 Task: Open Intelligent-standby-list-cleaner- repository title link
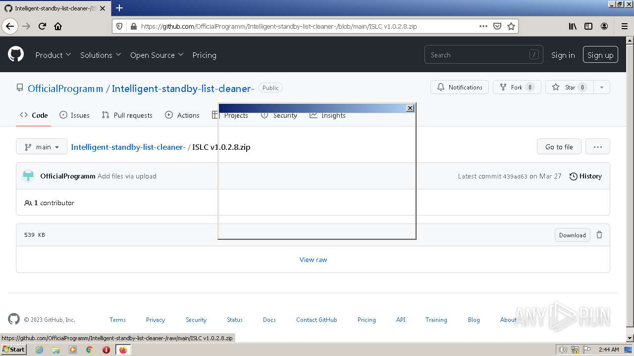click(183, 89)
